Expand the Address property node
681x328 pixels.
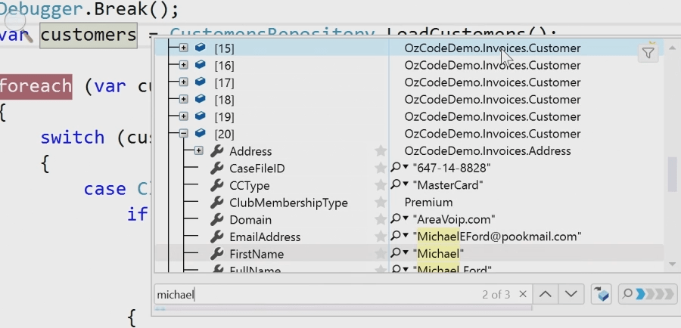(x=199, y=151)
